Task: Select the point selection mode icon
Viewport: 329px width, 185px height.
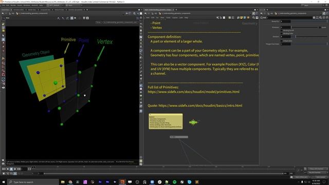Action: (x=58, y=18)
